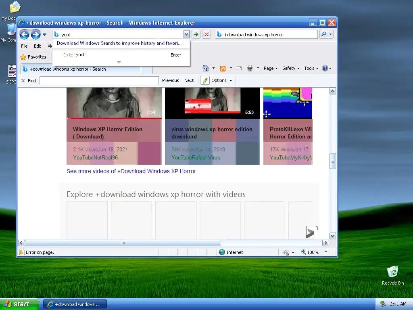Expand the address bar dropdown arrow
Image resolution: width=413 pixels, height=310 pixels.
point(186,35)
